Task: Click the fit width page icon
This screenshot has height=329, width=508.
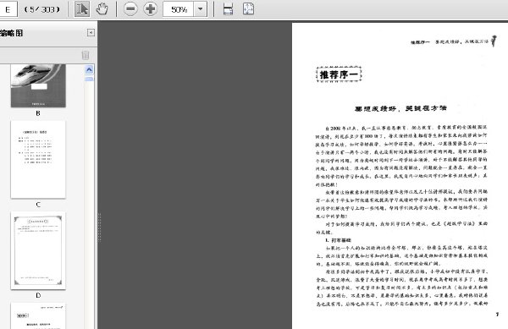Action: (x=228, y=9)
